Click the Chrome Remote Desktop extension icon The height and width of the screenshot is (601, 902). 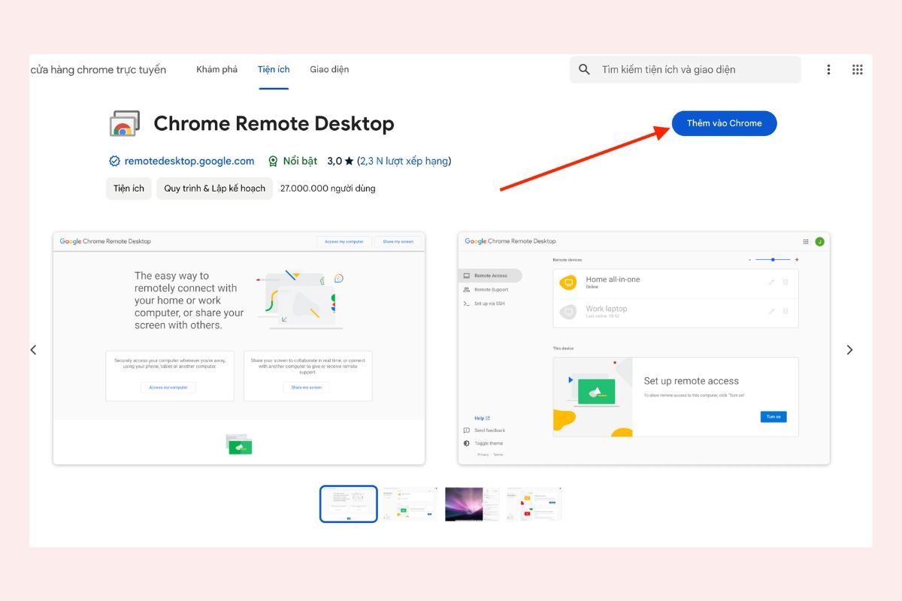pyautogui.click(x=124, y=123)
